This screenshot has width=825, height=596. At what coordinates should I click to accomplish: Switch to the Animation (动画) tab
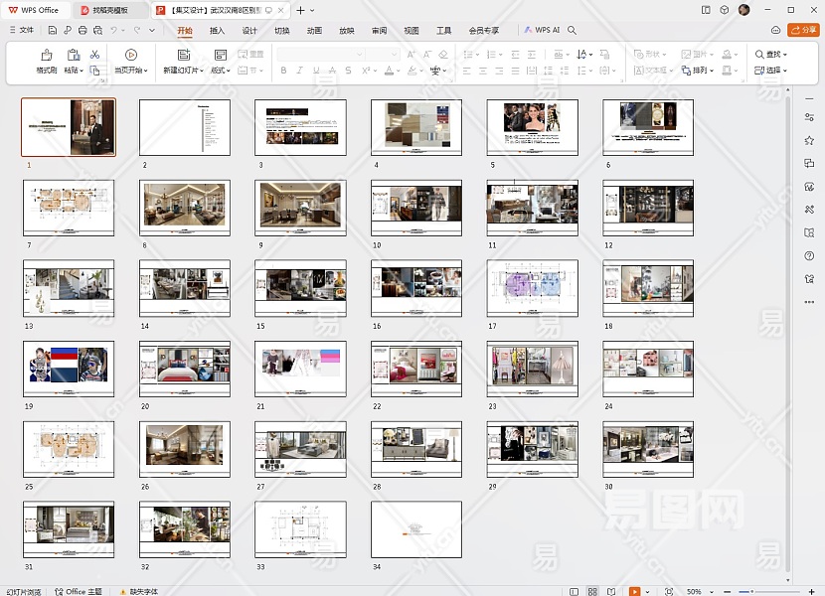pyautogui.click(x=314, y=31)
